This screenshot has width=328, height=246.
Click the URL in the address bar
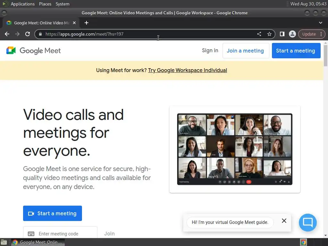(x=84, y=34)
